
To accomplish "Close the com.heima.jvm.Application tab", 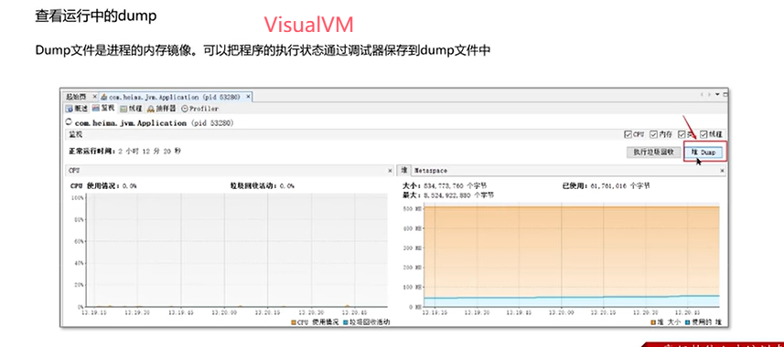I will point(248,97).
